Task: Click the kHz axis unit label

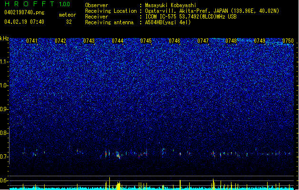Action: click(4, 38)
